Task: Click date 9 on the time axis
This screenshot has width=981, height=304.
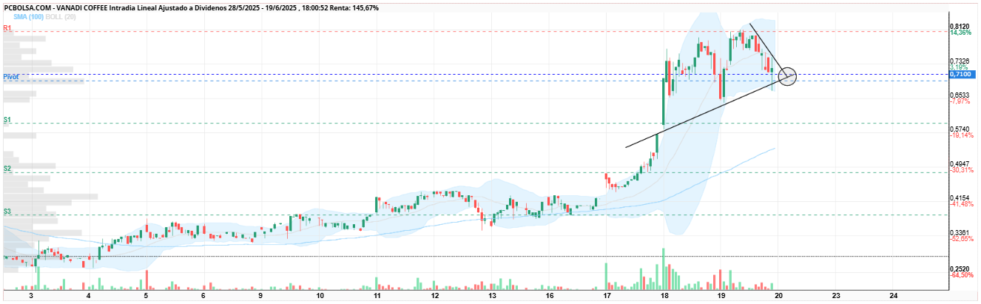Action: tap(261, 295)
